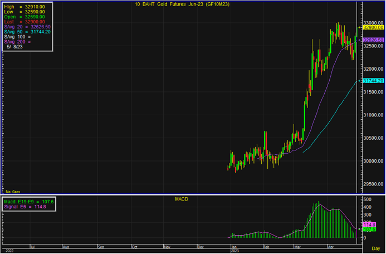The image size is (386, 254).
Task: Select the SAvg 100 legend entry
Action: (x=16, y=37)
